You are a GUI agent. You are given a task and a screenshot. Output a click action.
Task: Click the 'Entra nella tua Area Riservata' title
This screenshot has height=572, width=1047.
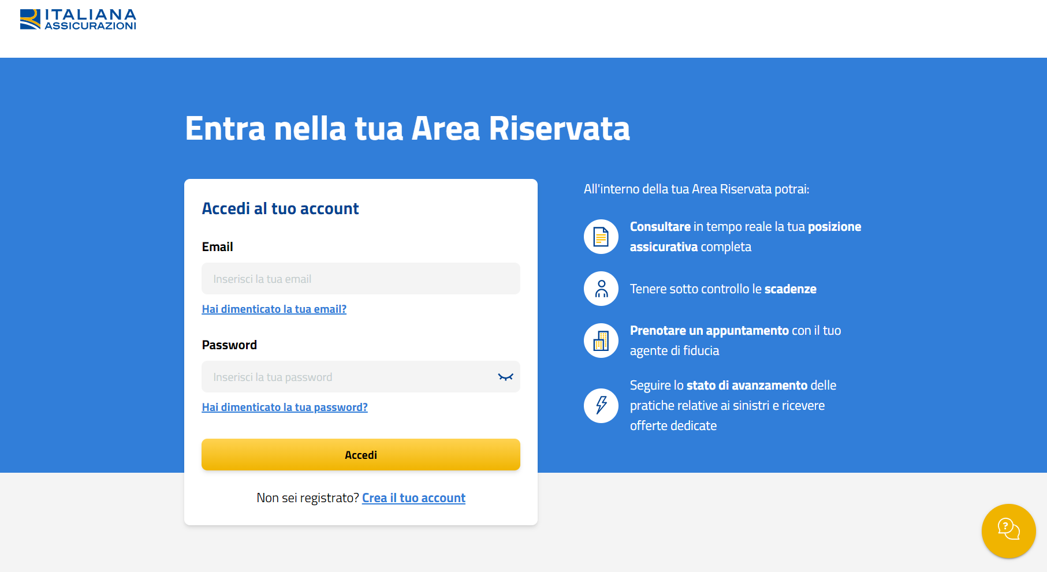407,128
